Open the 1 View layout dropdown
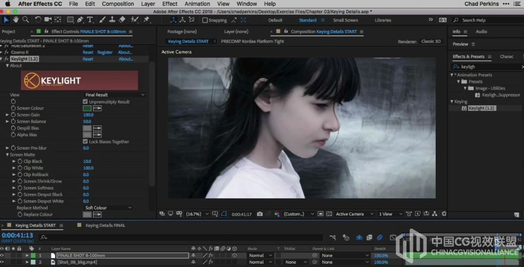The width and height of the screenshot is (524, 267). (390, 214)
